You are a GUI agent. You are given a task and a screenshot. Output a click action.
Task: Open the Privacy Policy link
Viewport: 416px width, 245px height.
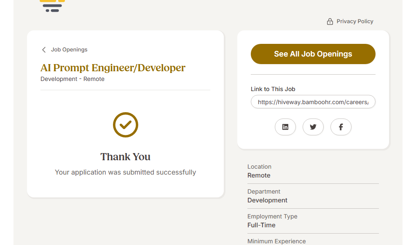355,22
